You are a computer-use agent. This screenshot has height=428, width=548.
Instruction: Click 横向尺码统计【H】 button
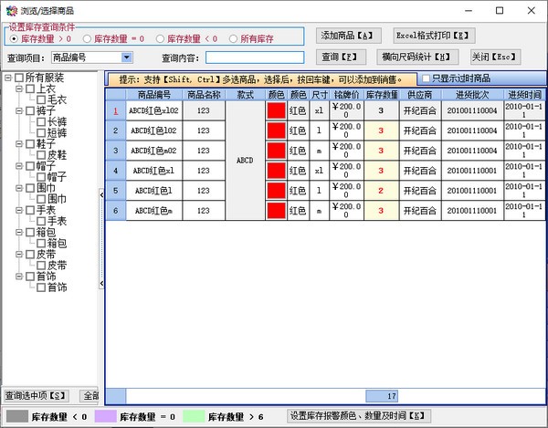[x=417, y=57]
